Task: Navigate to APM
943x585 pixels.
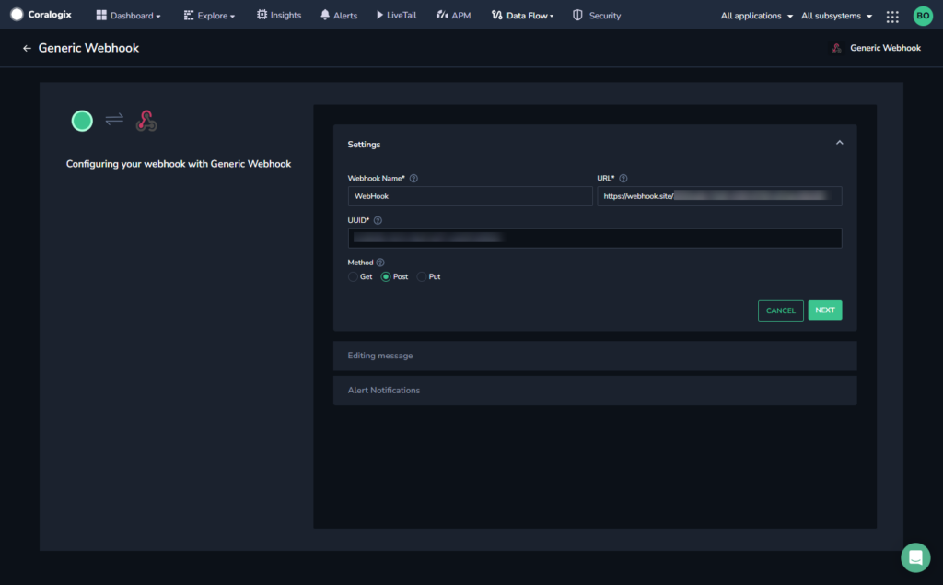Action: (x=453, y=15)
